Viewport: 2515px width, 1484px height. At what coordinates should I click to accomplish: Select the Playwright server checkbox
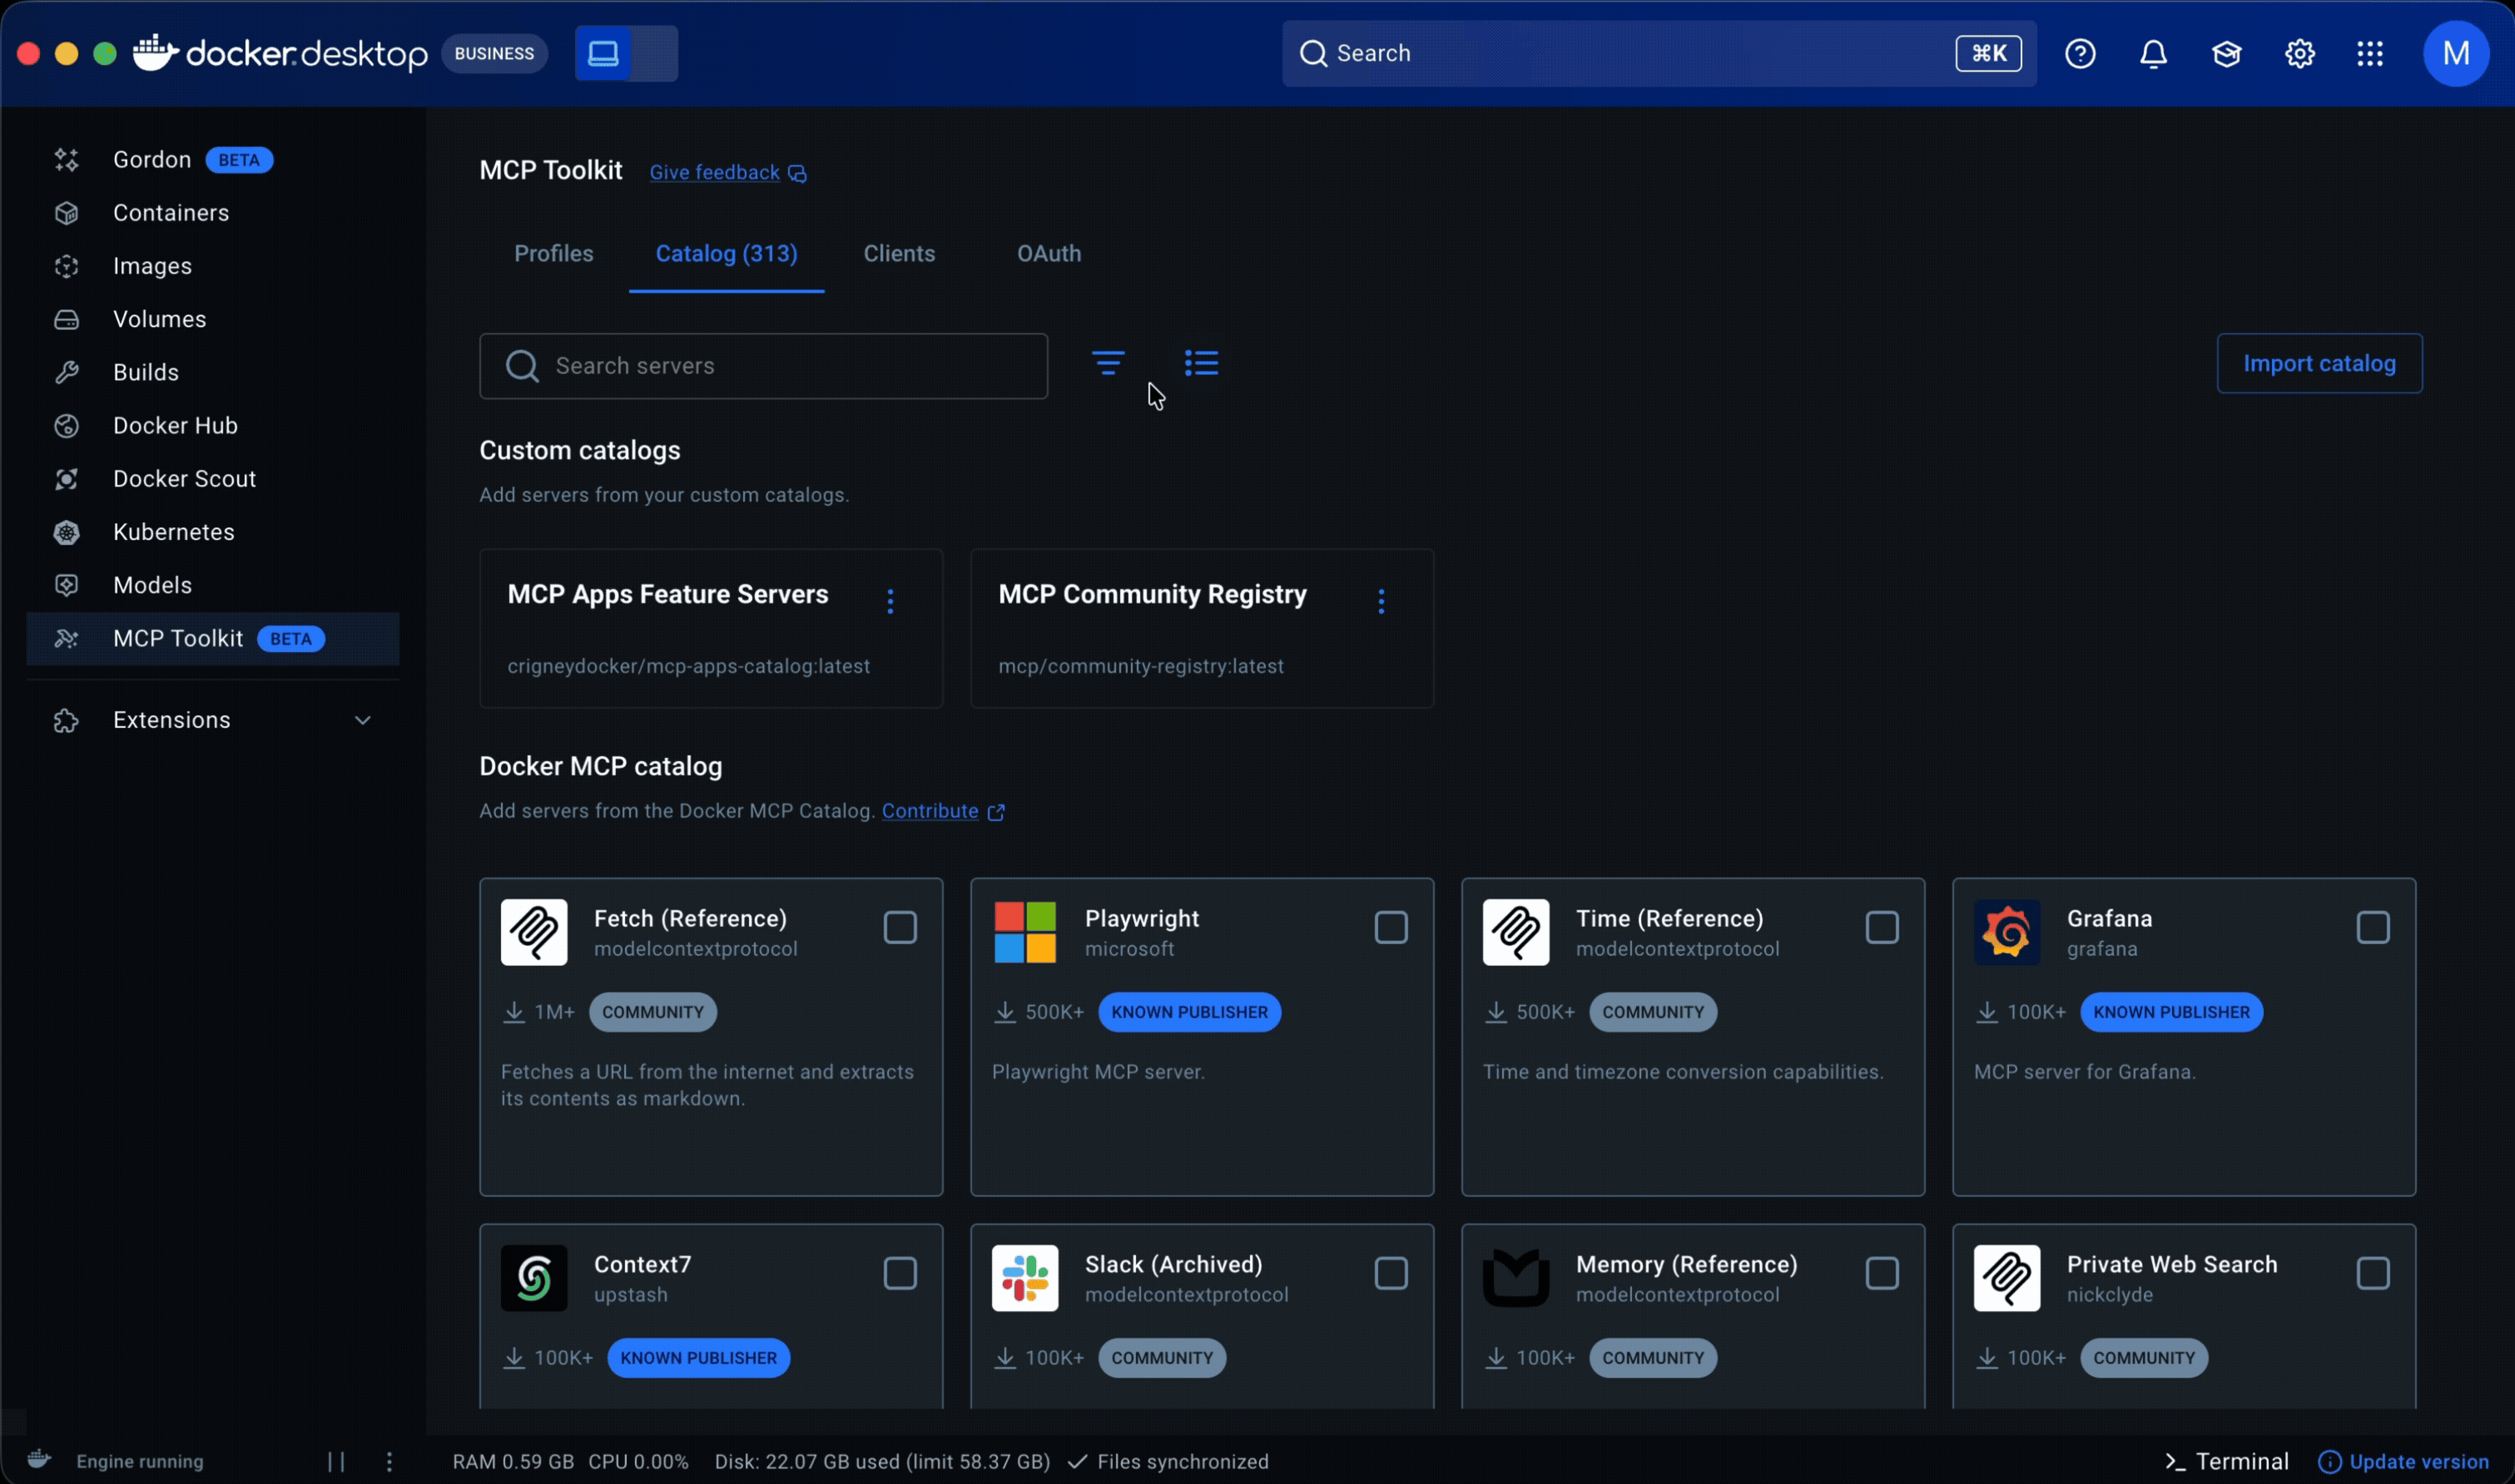[1391, 928]
